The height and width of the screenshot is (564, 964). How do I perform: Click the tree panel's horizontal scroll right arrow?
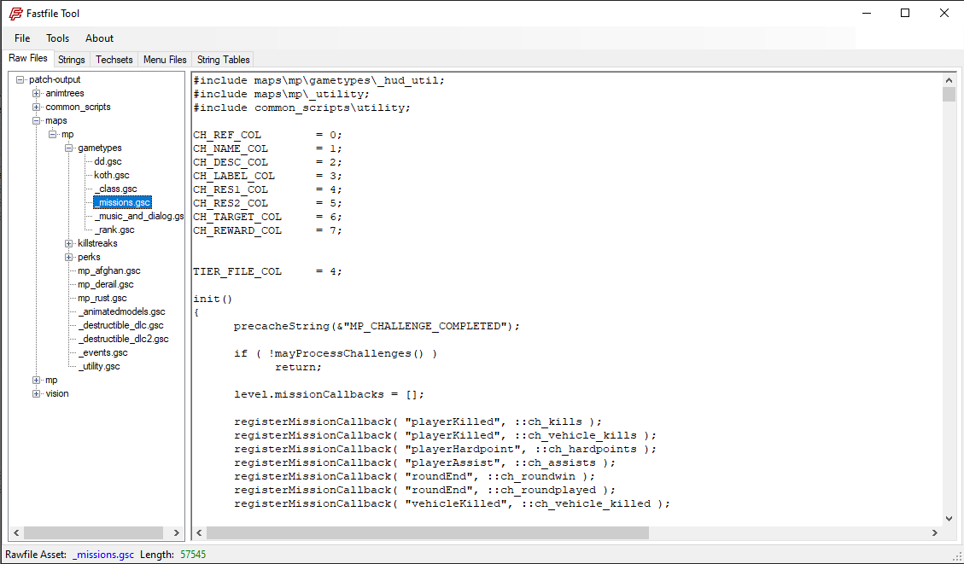point(178,532)
